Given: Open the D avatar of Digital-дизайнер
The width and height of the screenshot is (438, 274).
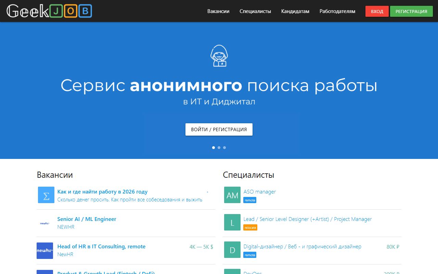Looking at the screenshot, I should coord(232,250).
